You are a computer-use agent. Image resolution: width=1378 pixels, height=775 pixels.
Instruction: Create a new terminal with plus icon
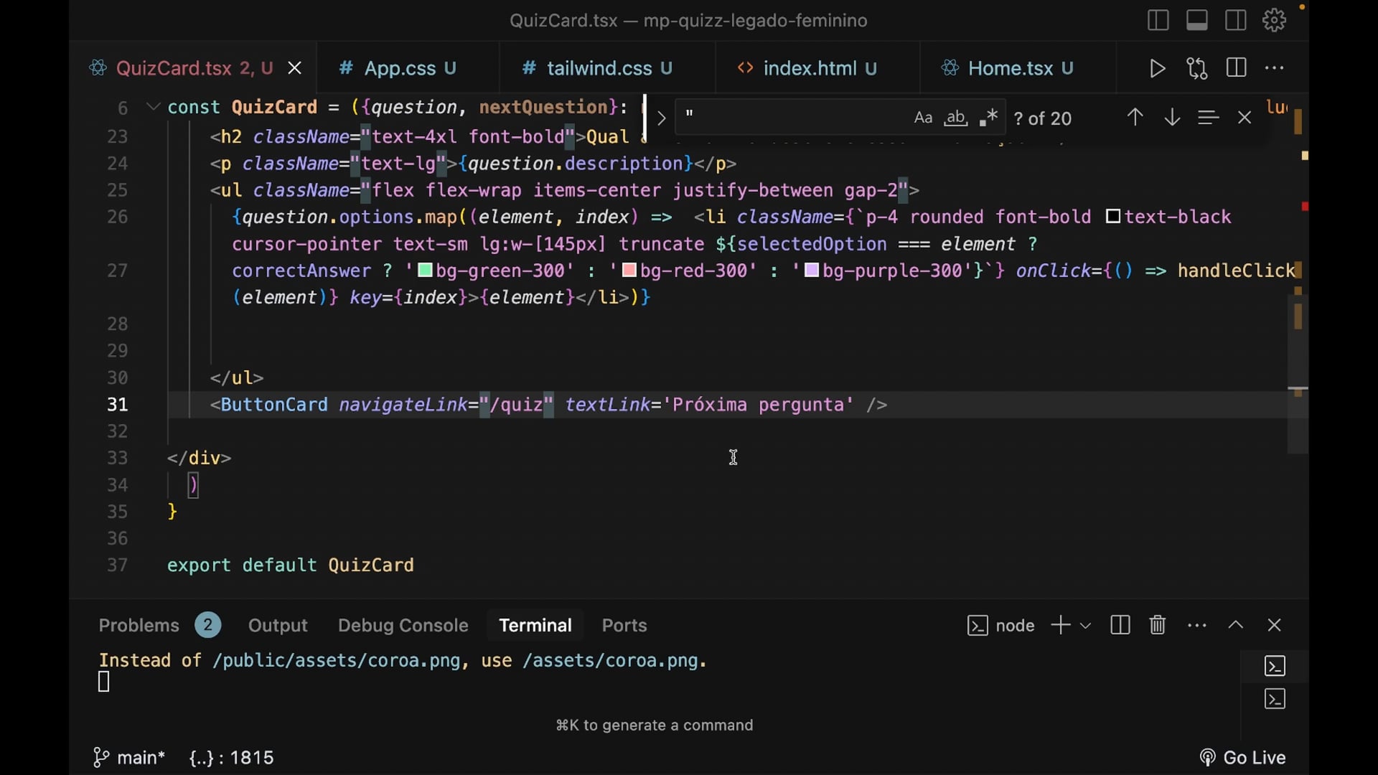1060,626
